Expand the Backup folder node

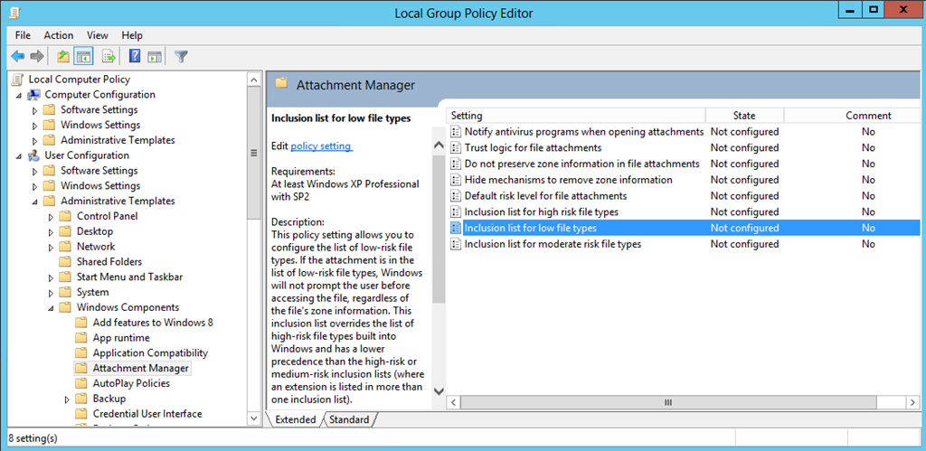(67, 399)
